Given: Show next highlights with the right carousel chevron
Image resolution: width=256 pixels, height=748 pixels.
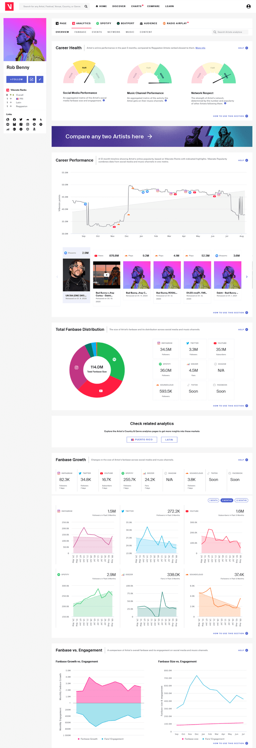Looking at the screenshot, I should (247, 277).
